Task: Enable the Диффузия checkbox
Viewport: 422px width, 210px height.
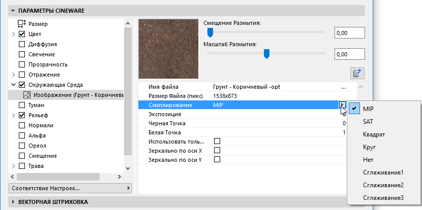Action: [22, 44]
